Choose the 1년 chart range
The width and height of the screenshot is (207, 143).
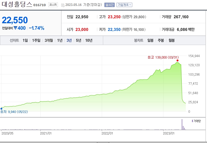click(60, 40)
